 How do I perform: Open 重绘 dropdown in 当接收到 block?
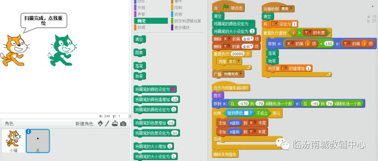click(x=287, y=9)
